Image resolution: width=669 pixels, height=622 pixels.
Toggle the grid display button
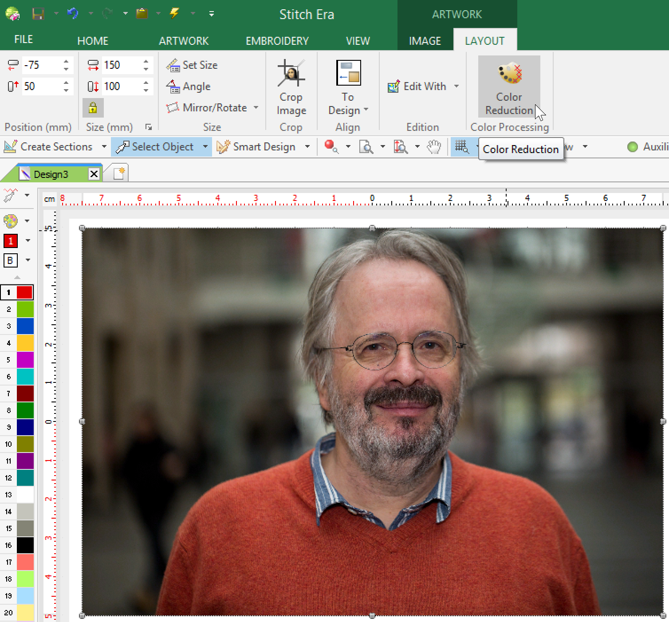(x=461, y=147)
